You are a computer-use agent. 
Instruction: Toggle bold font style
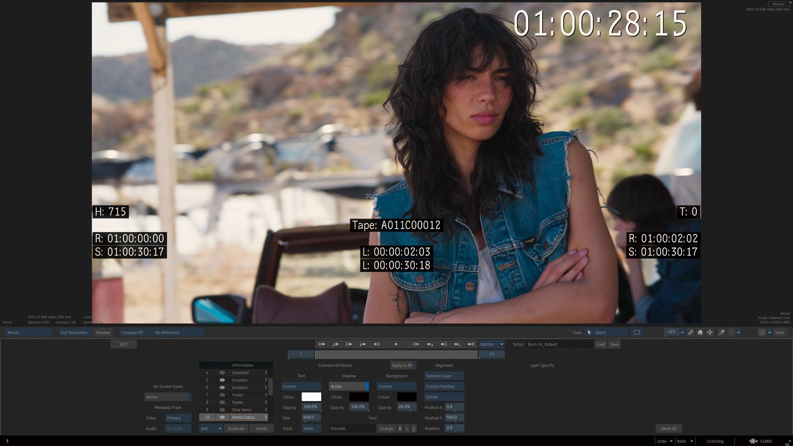400,428
